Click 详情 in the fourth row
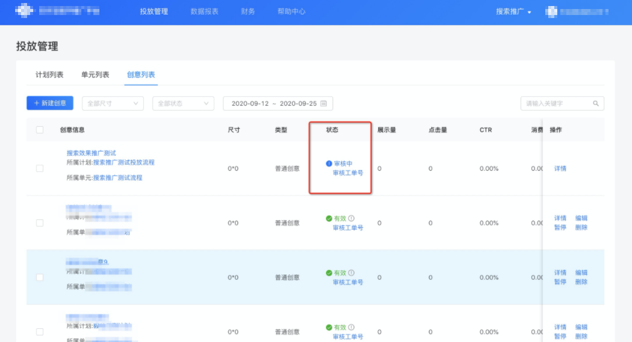 560,327
